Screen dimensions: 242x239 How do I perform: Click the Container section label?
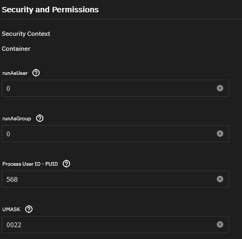(x=16, y=49)
